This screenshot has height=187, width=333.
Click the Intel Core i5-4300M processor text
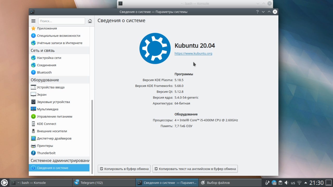[x=206, y=120]
